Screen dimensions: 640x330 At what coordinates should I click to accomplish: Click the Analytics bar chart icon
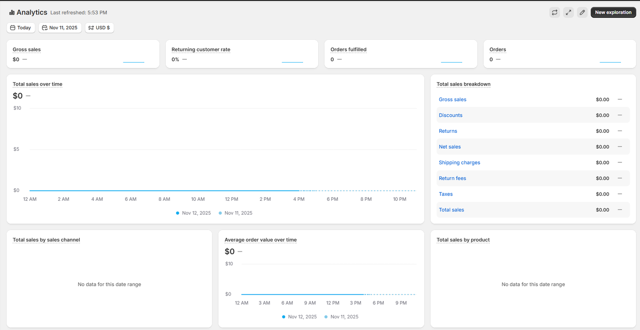click(x=12, y=13)
